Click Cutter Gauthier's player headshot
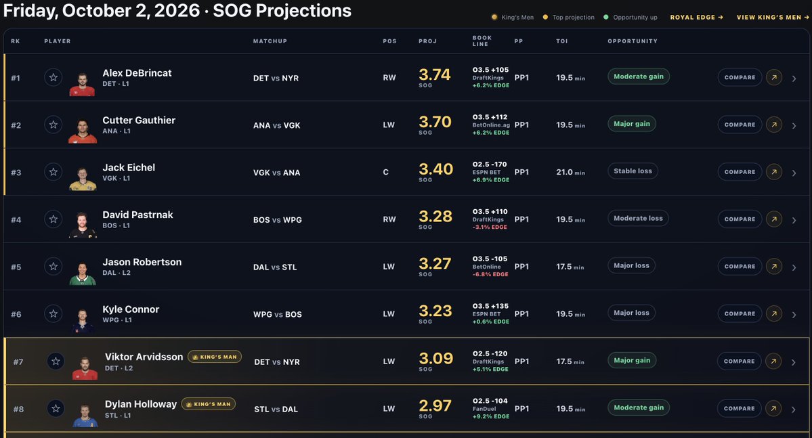This screenshot has height=438, width=812. (x=83, y=131)
